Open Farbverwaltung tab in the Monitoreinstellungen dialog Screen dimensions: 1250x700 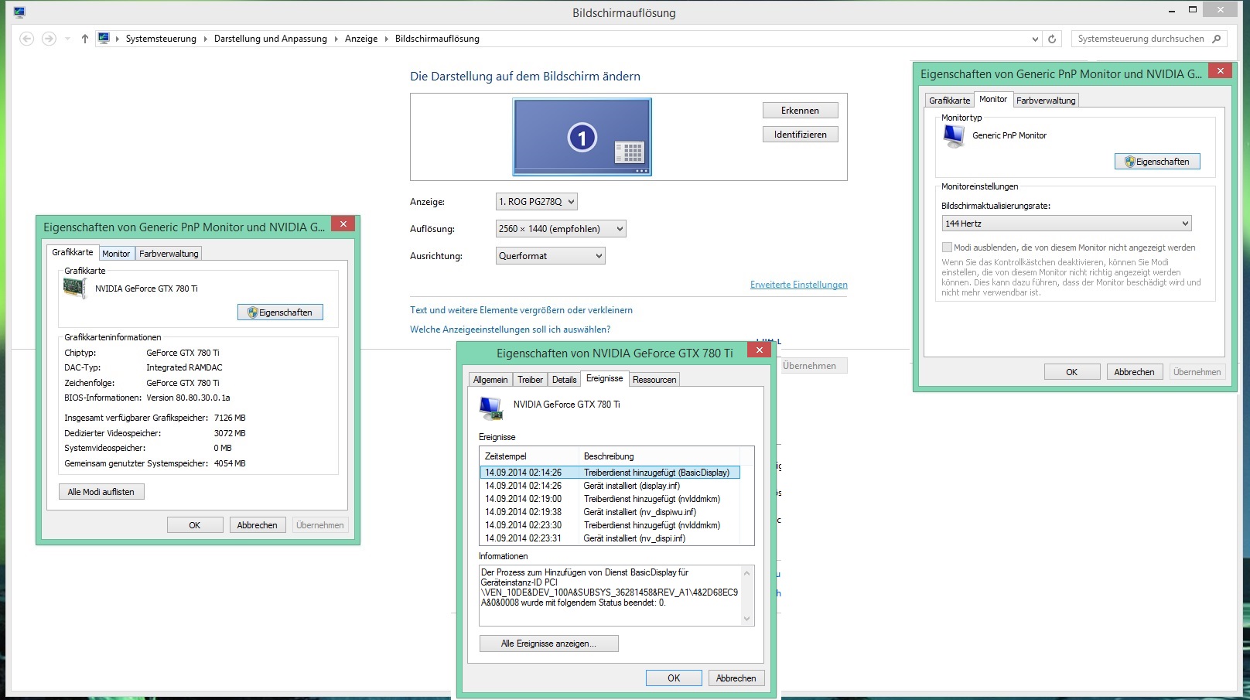[x=1046, y=101]
